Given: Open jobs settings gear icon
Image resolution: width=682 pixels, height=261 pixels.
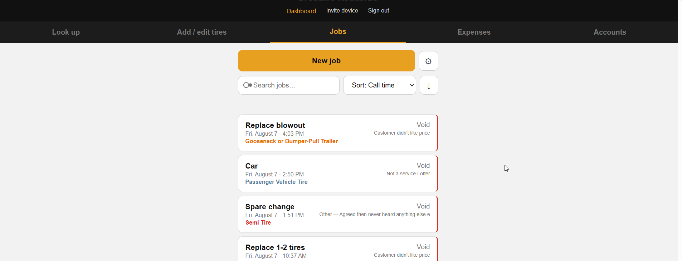Looking at the screenshot, I should (x=428, y=61).
